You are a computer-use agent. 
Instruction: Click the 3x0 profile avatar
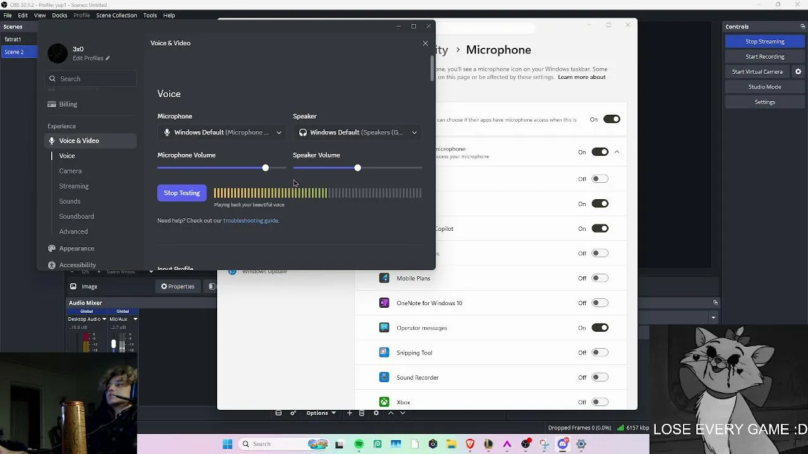tap(57, 54)
